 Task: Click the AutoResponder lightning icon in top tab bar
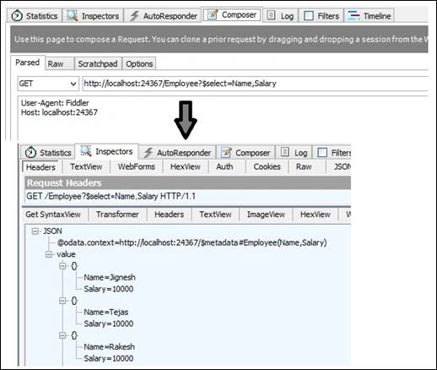pyautogui.click(x=134, y=16)
